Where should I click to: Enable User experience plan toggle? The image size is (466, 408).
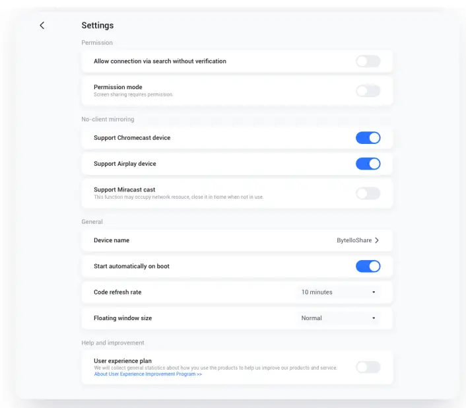368,367
